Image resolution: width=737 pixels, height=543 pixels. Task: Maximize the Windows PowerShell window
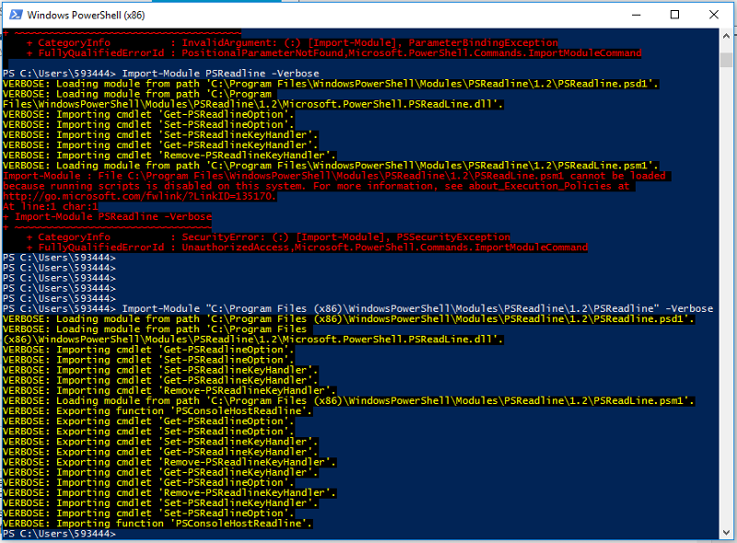click(x=674, y=14)
